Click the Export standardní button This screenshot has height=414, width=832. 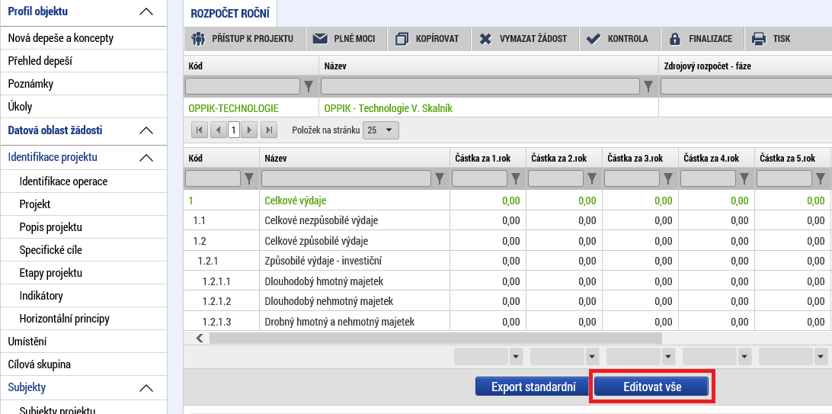click(x=533, y=387)
